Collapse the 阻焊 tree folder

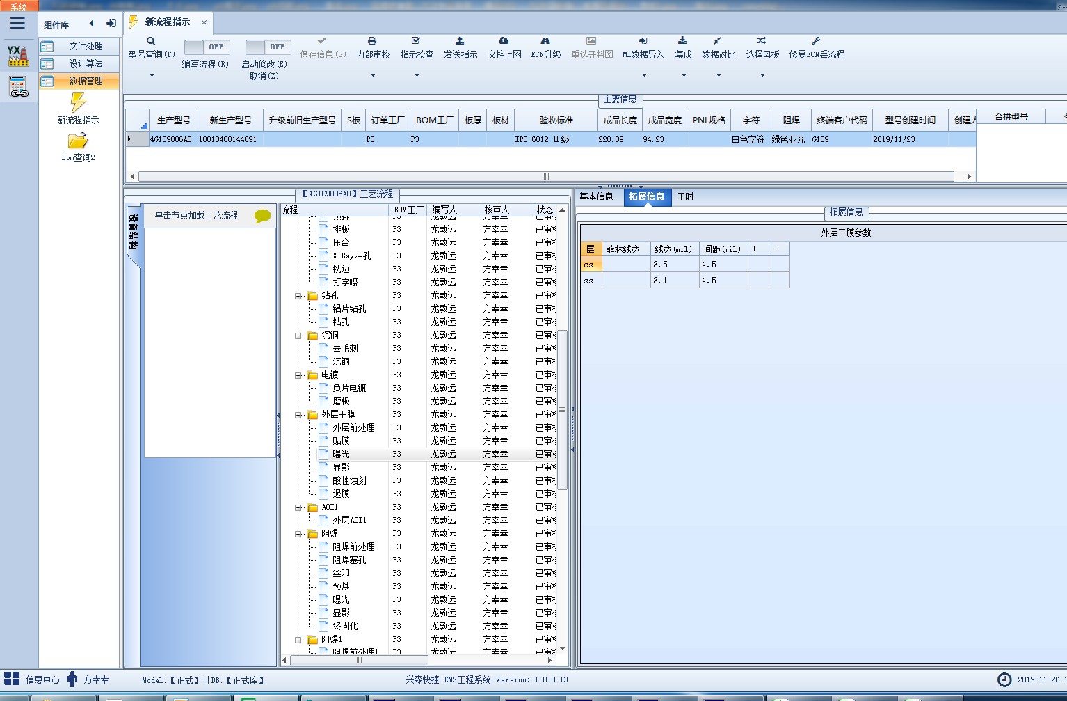point(298,534)
